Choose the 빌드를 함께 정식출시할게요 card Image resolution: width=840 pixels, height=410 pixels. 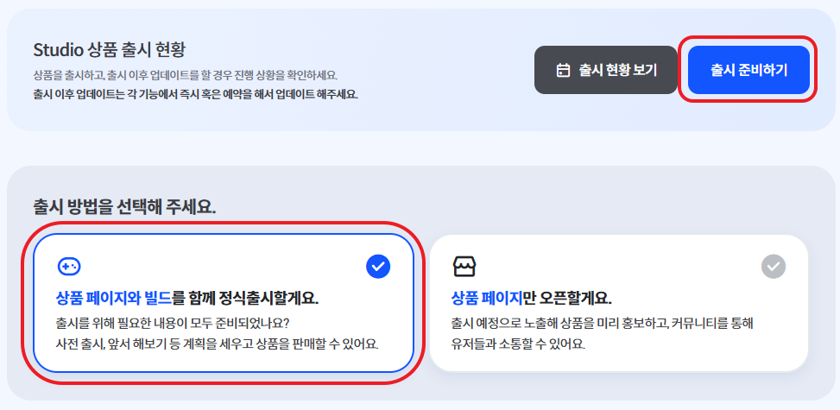pyautogui.click(x=224, y=303)
